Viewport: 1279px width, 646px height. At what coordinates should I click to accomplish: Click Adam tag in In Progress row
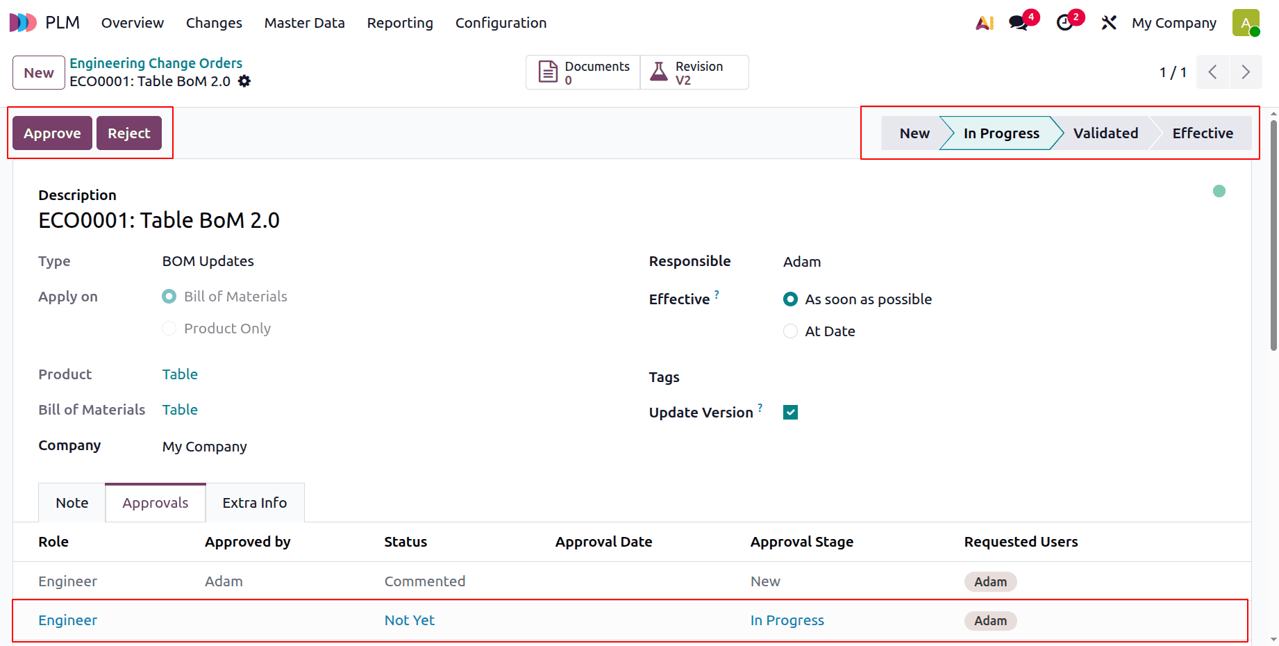coord(990,620)
